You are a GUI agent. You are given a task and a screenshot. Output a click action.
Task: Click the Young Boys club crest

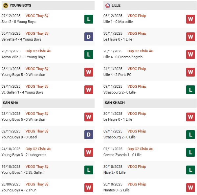click(5, 6)
